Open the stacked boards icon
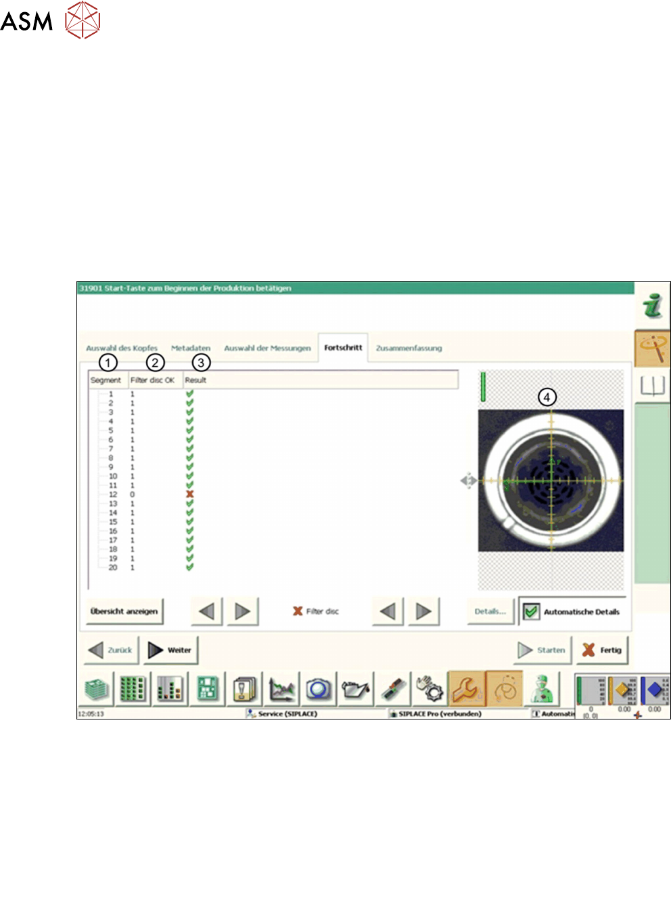Image resolution: width=671 pixels, height=909 pixels. pyautogui.click(x=97, y=689)
